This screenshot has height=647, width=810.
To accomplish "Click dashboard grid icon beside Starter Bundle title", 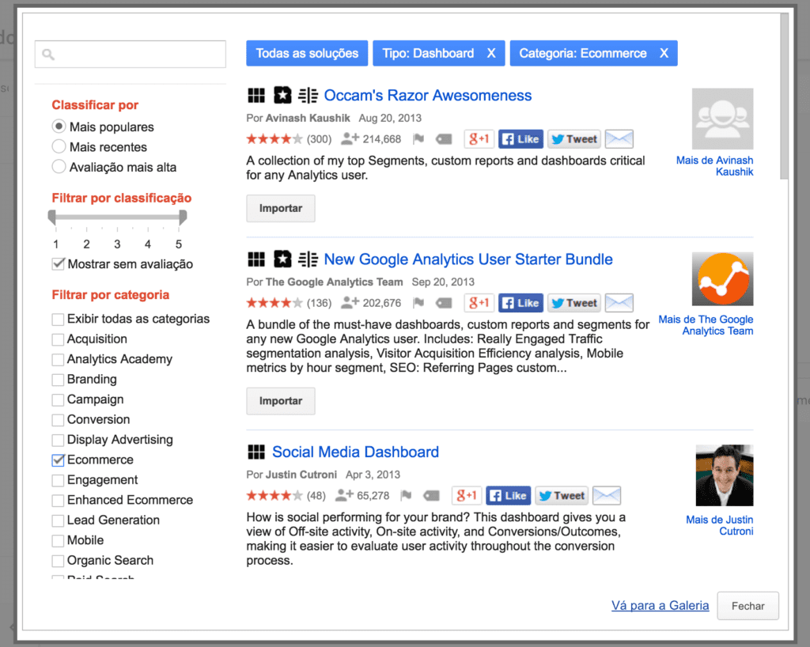I will (x=256, y=259).
